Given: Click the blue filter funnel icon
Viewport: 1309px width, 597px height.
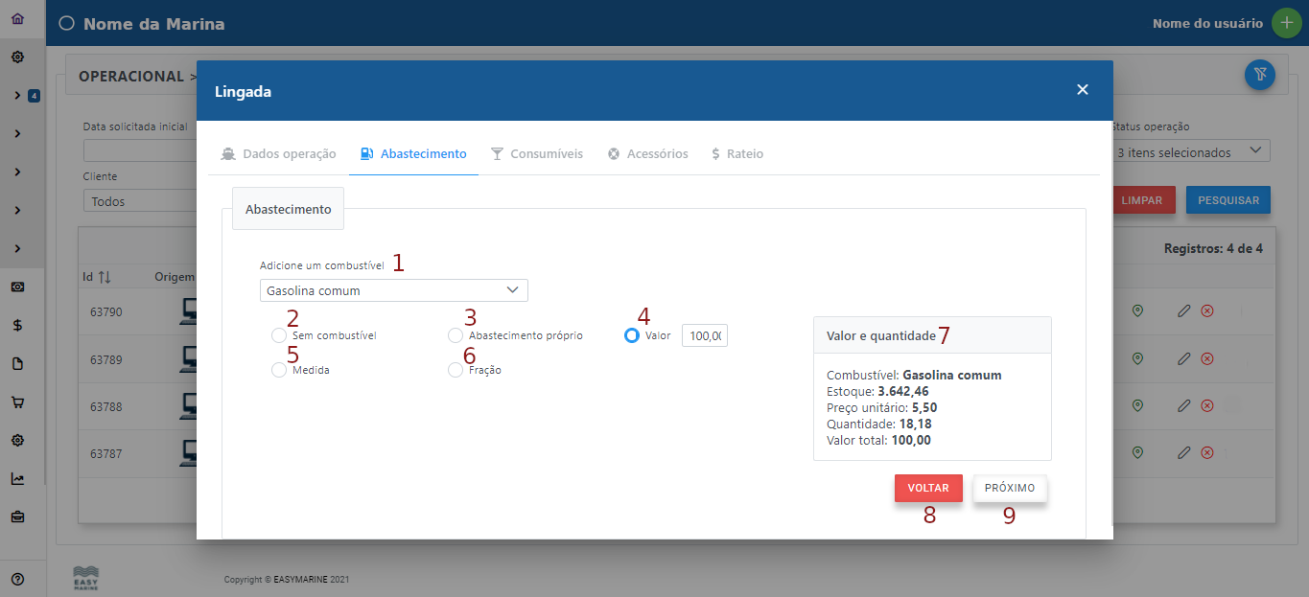Looking at the screenshot, I should coord(1259,74).
